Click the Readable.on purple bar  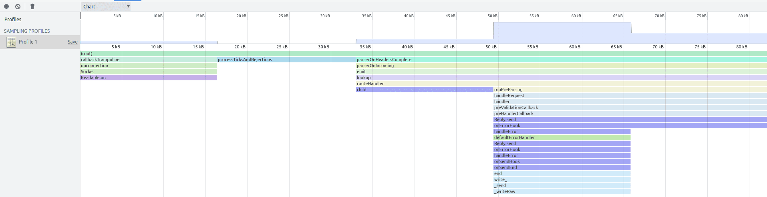(x=148, y=78)
